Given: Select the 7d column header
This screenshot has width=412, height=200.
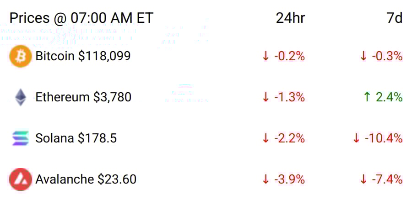Looking at the screenshot, I should click(395, 18).
